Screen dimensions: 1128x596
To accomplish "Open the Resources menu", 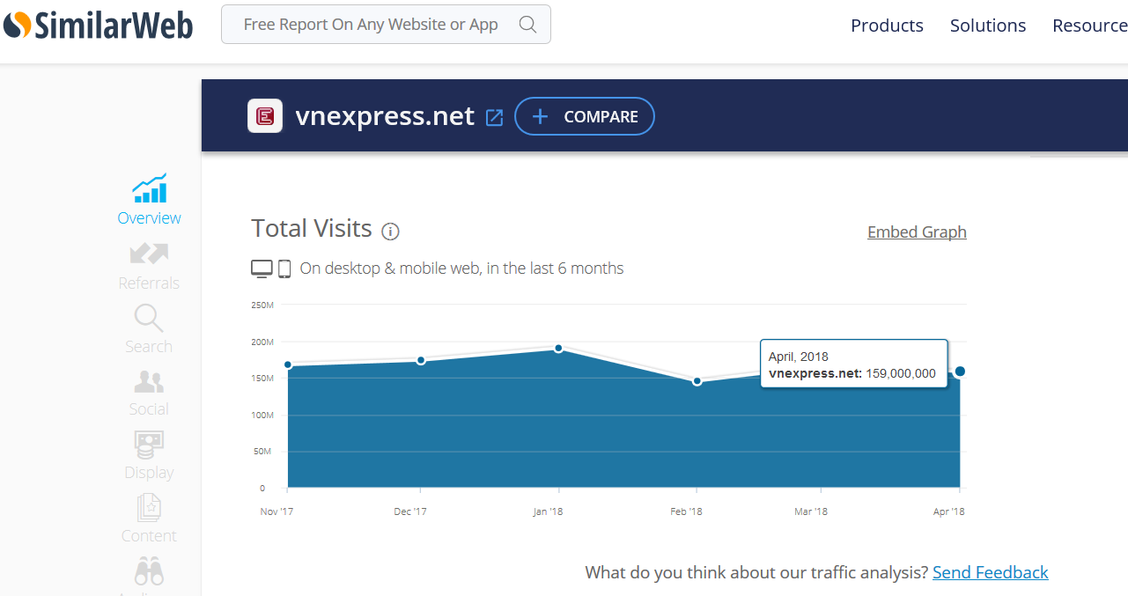I will tap(1090, 26).
